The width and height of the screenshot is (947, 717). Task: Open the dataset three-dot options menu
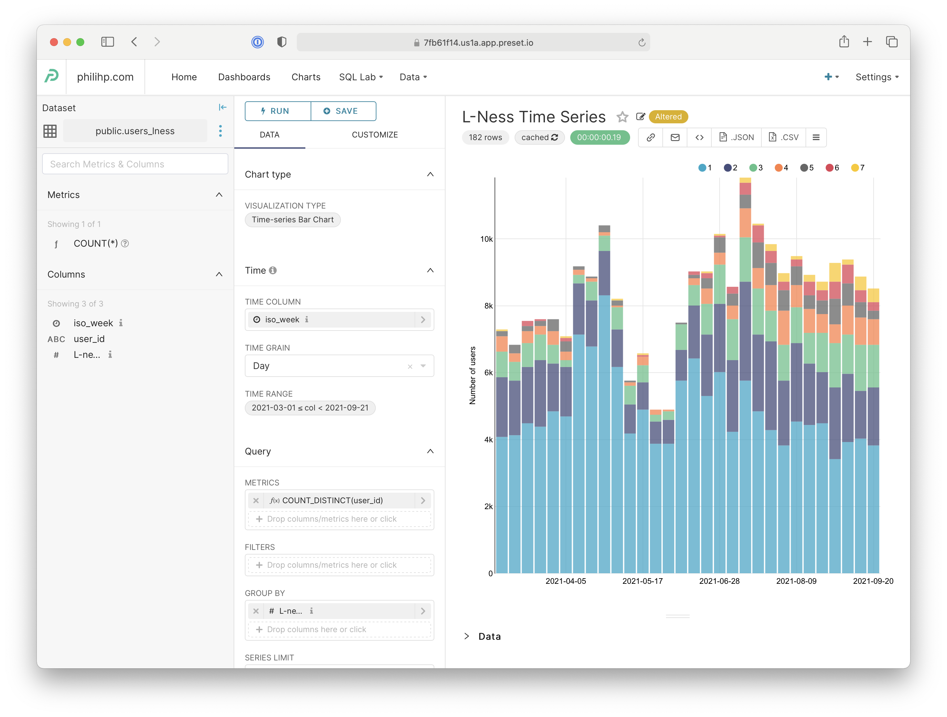point(220,131)
